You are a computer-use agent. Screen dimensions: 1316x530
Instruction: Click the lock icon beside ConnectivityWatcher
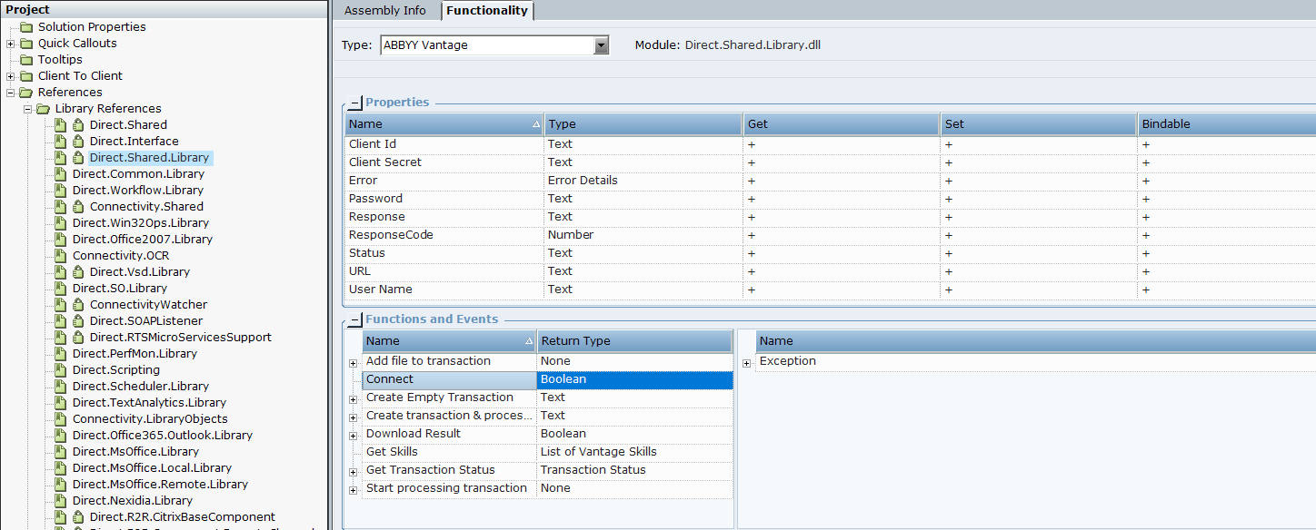tap(78, 305)
